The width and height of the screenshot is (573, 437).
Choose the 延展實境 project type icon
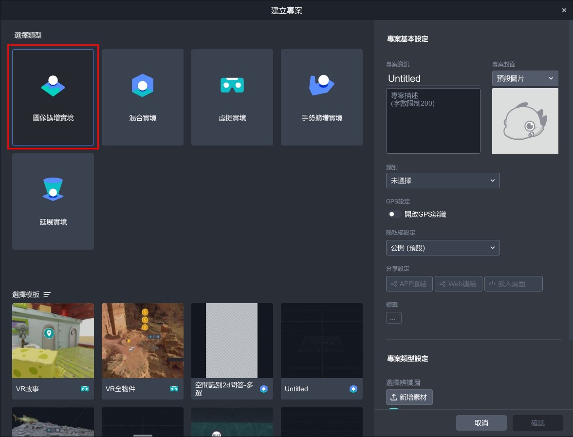[x=53, y=190]
